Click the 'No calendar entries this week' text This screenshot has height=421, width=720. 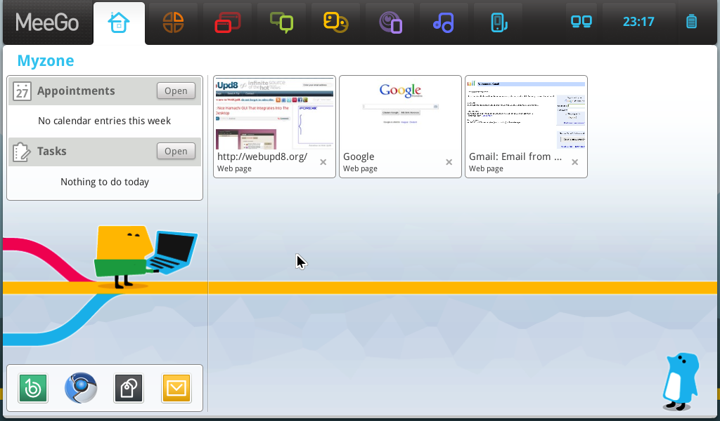click(x=105, y=121)
